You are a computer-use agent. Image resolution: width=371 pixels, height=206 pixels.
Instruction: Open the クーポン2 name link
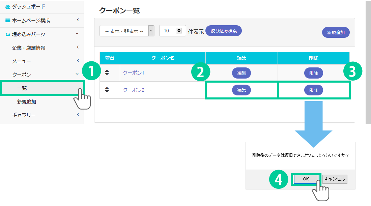click(134, 90)
